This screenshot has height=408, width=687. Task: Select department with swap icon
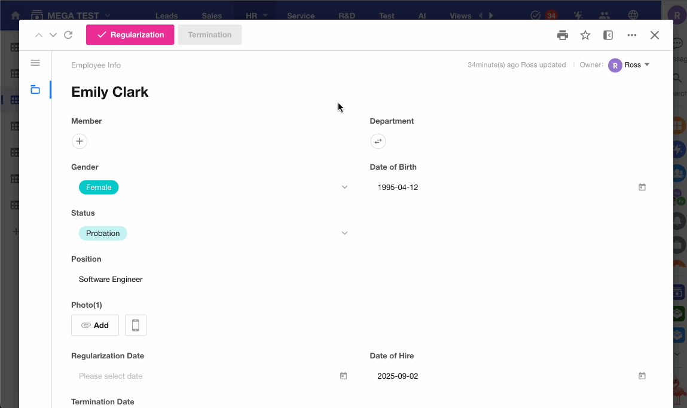click(x=378, y=141)
